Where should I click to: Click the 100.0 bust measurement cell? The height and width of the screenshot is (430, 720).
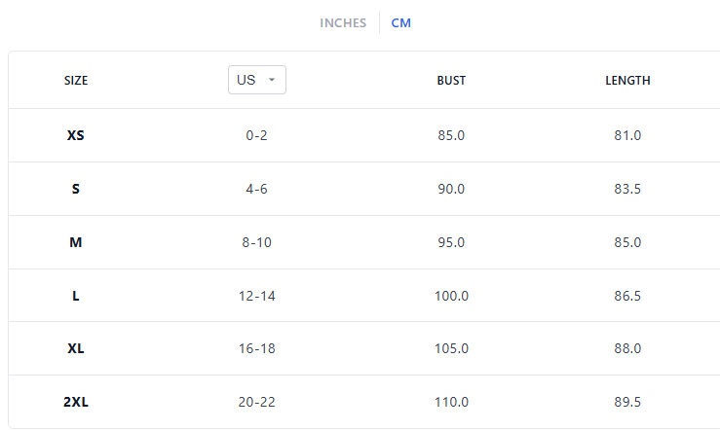[x=451, y=296]
